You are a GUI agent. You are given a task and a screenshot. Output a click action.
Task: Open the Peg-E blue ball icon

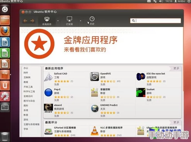tap(48, 92)
